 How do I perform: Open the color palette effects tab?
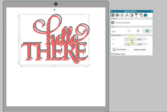[117, 15]
